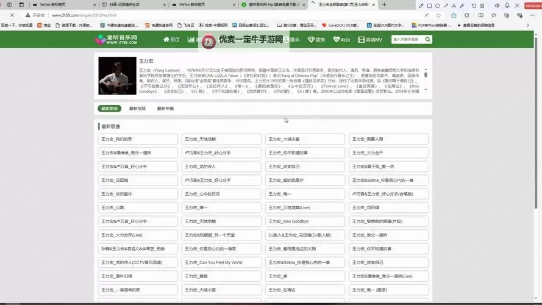This screenshot has height=305, width=542.
Task: Select the arrow annotation tool
Action: click(x=446, y=5)
